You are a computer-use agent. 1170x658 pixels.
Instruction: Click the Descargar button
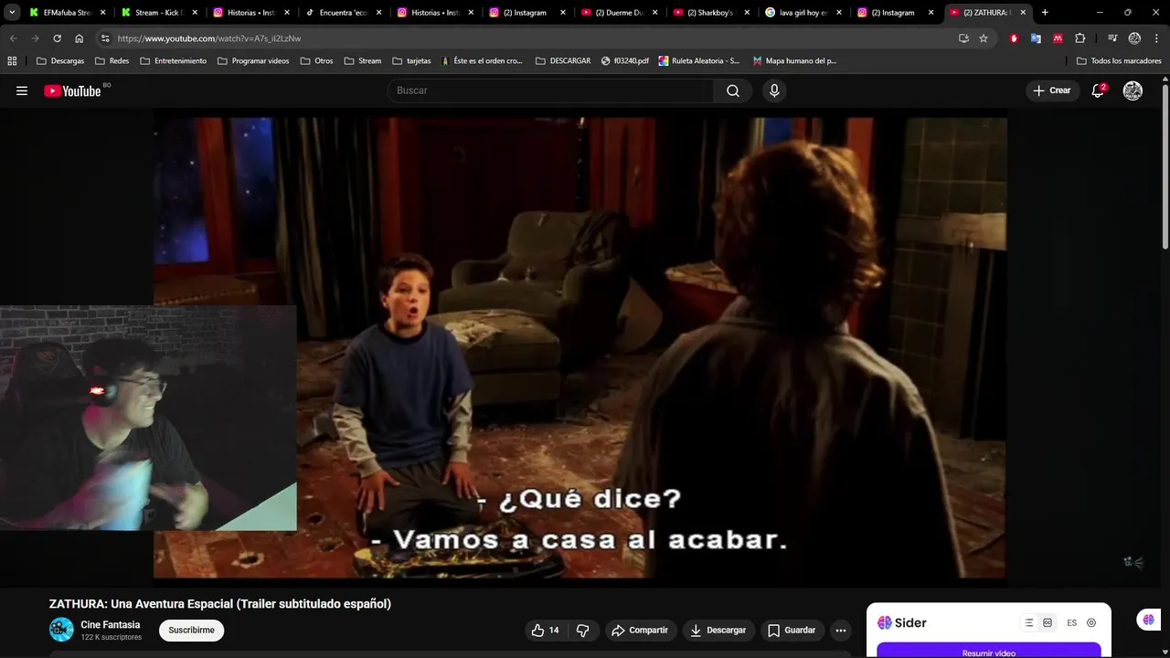coord(718,630)
